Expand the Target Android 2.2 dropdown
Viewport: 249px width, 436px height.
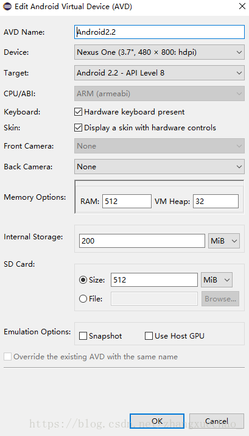click(160, 73)
